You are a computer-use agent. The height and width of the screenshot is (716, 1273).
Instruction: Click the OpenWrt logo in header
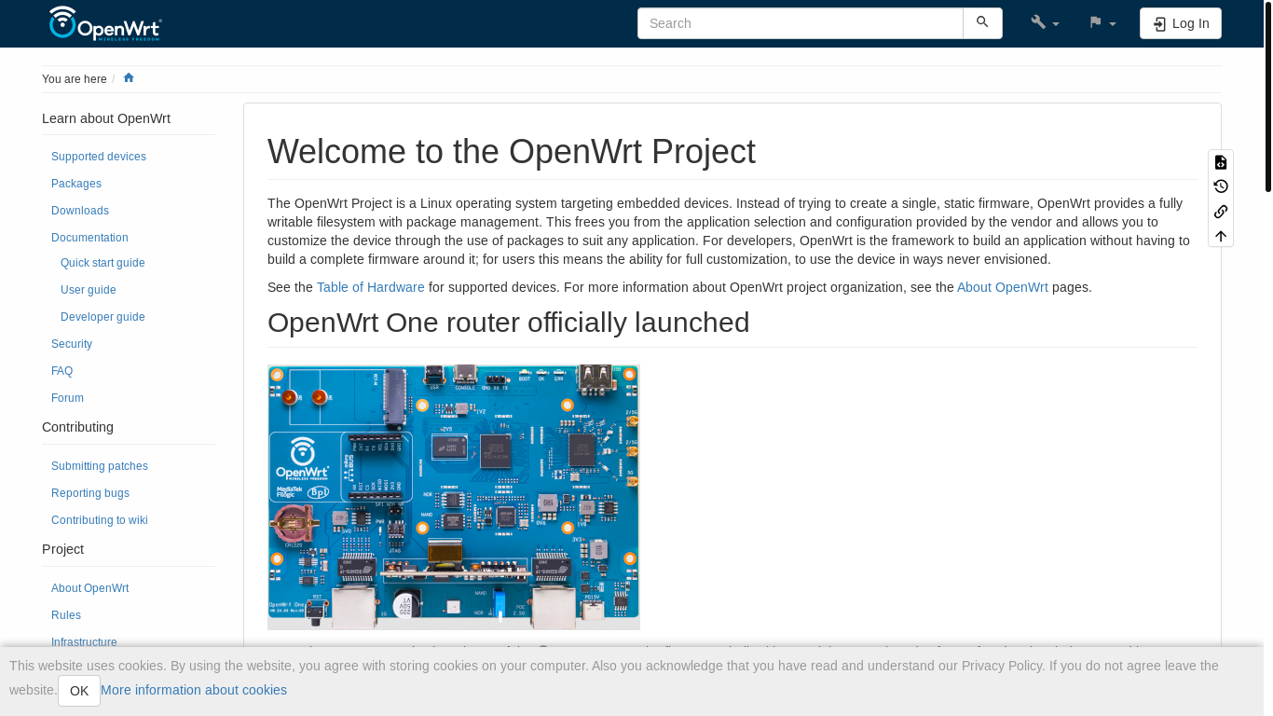105,23
